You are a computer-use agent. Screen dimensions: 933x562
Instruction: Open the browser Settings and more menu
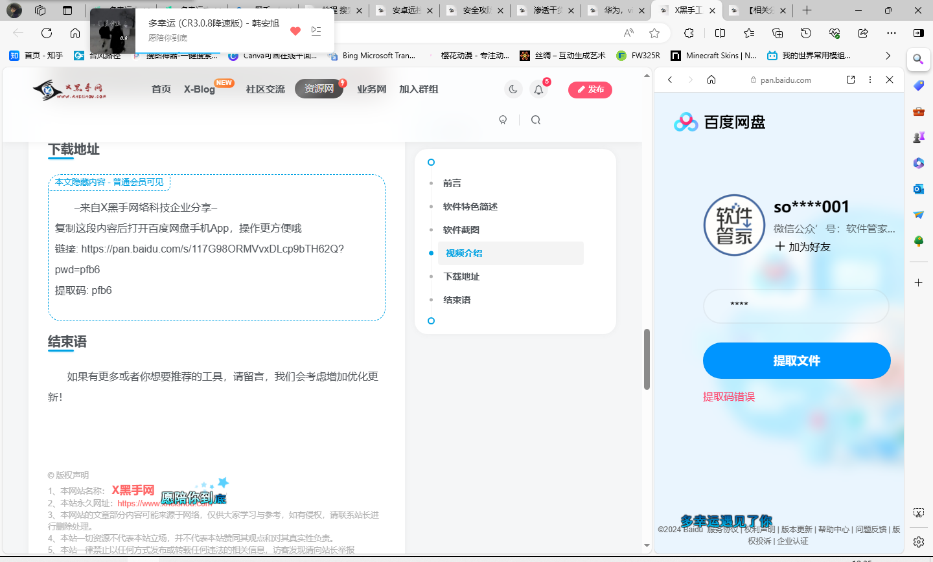tap(891, 33)
